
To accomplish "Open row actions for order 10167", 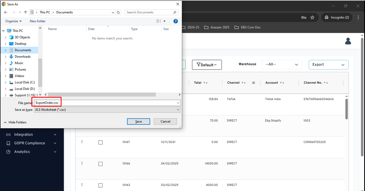I will [82, 142].
